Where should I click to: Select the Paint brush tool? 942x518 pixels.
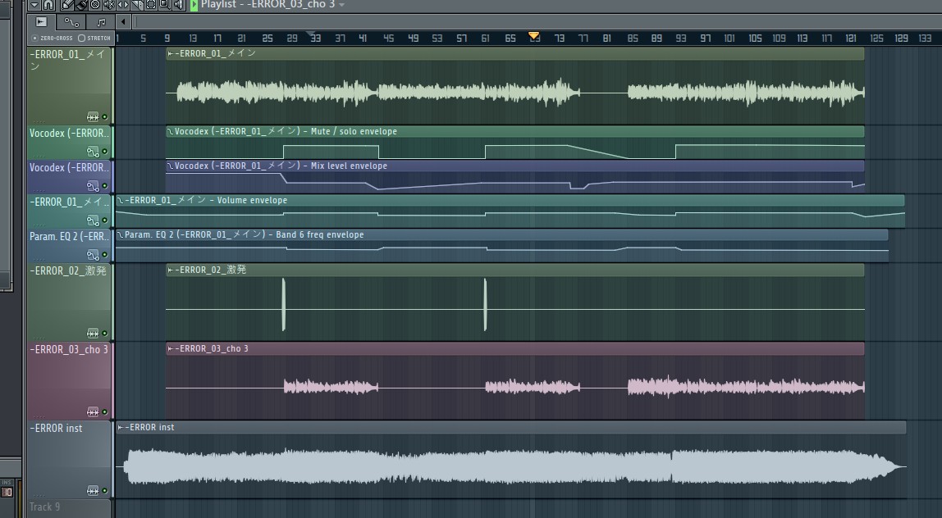pos(81,5)
